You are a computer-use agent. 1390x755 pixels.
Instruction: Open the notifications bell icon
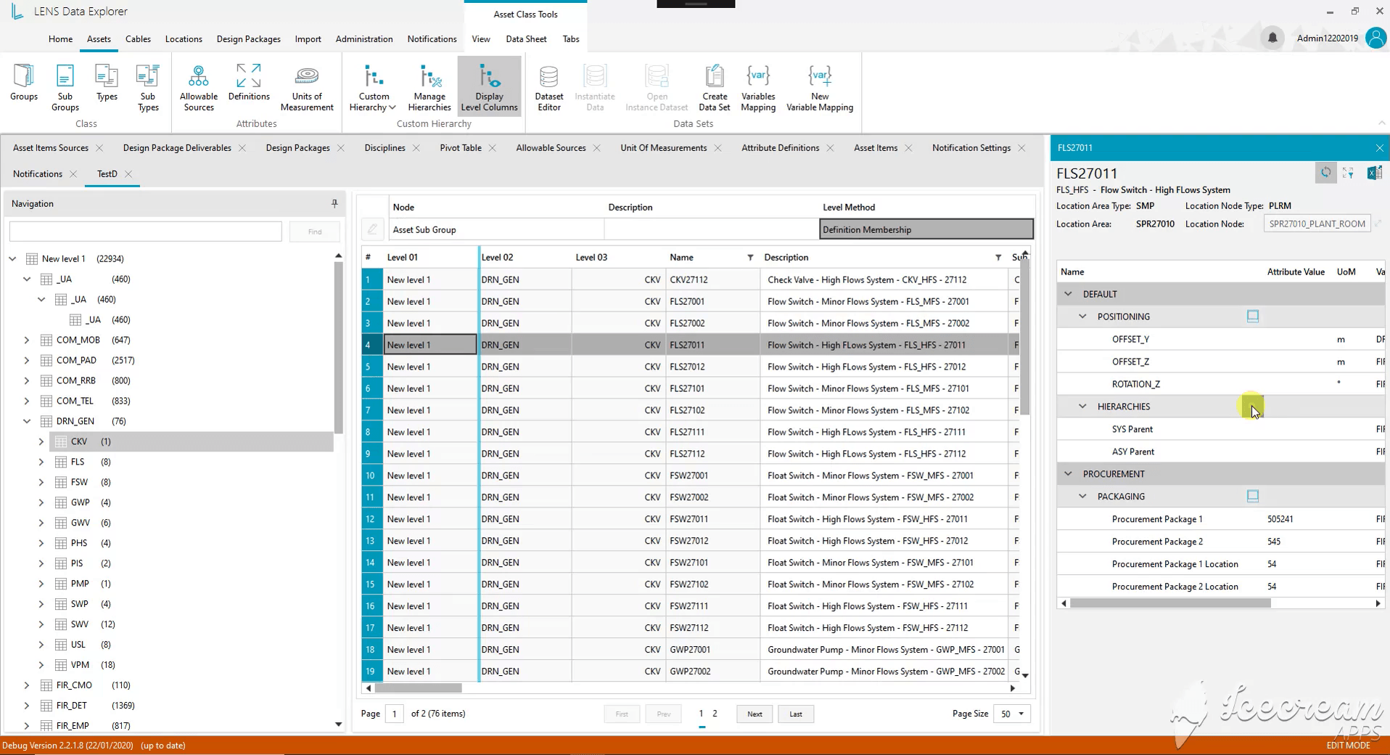[x=1272, y=38]
